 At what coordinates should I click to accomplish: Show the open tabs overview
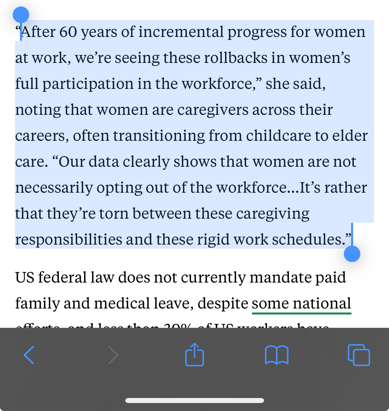(x=359, y=355)
